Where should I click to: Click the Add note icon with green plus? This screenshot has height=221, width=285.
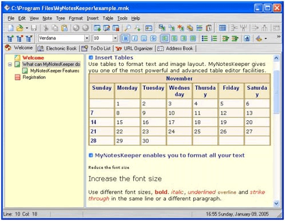(97, 28)
